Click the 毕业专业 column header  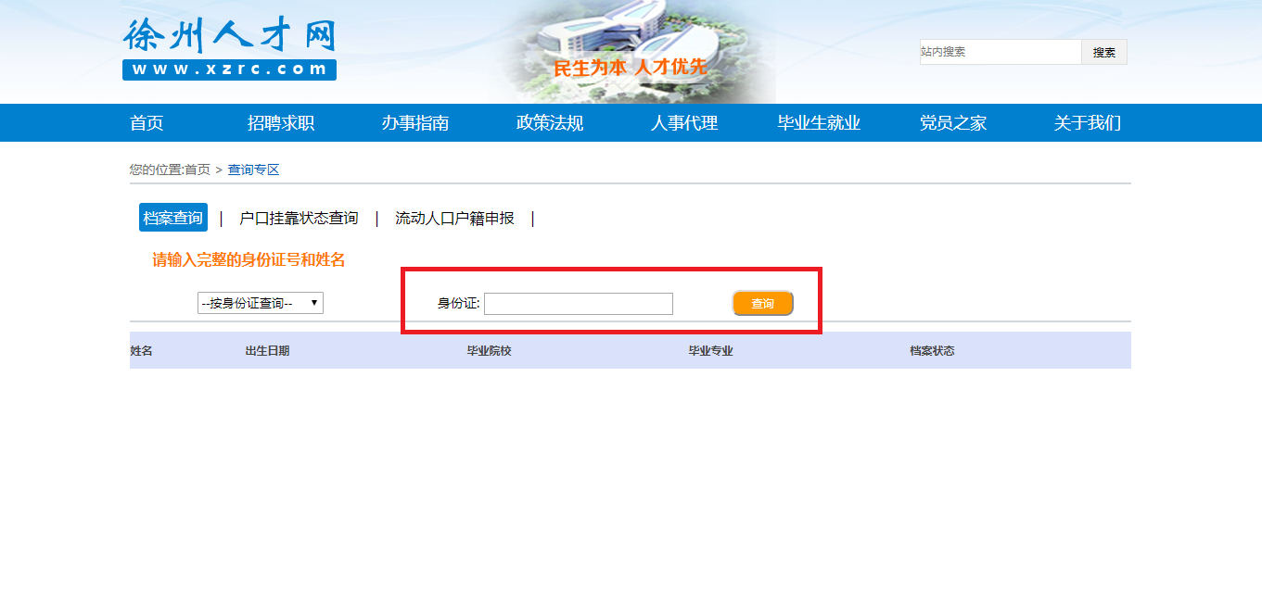point(710,351)
